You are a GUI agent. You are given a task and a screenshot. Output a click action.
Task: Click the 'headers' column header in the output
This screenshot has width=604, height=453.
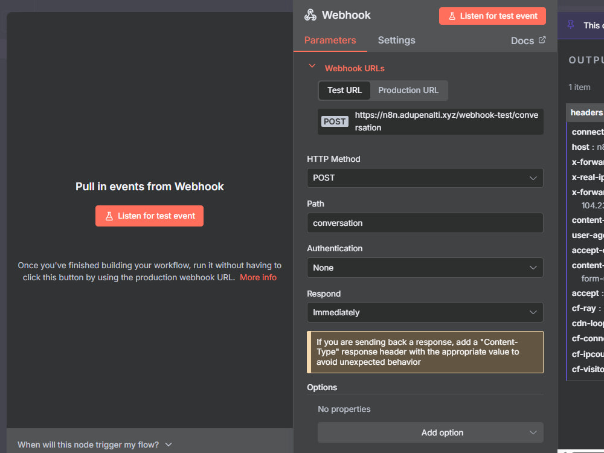tap(586, 112)
